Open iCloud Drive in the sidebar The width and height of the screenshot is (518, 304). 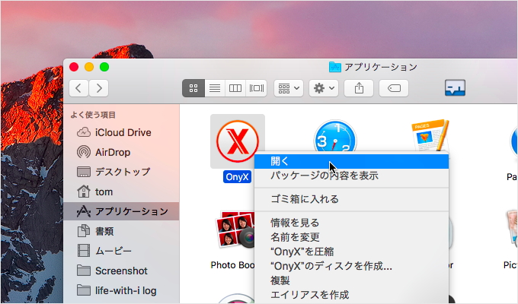tap(121, 132)
